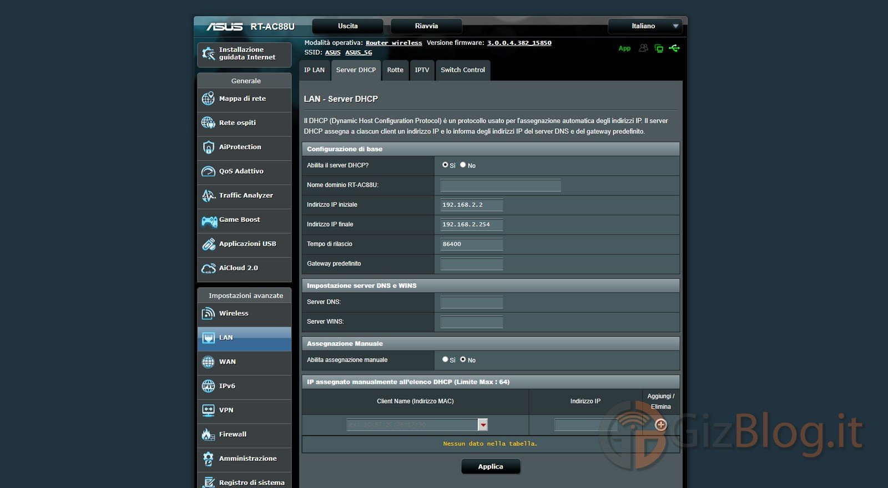Click the App link
Viewport: 888px width, 488px height.
click(624, 48)
